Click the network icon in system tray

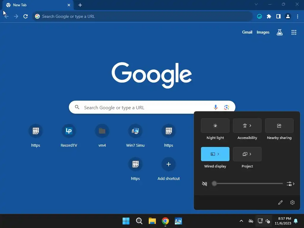[x=260, y=221]
